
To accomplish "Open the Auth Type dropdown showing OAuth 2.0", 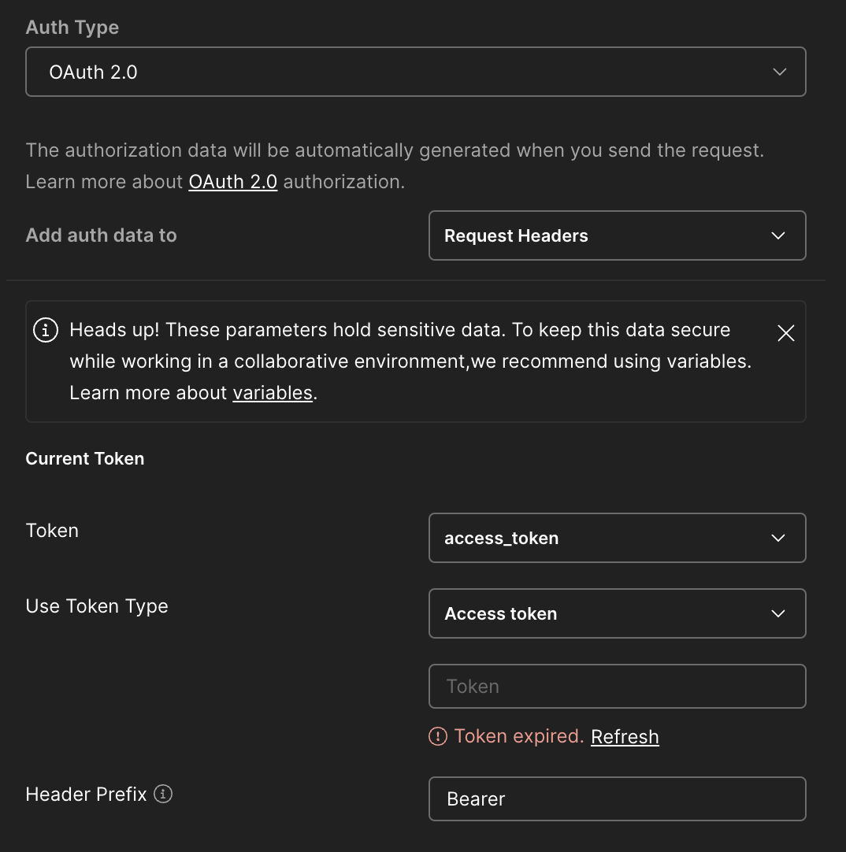I will click(x=415, y=72).
